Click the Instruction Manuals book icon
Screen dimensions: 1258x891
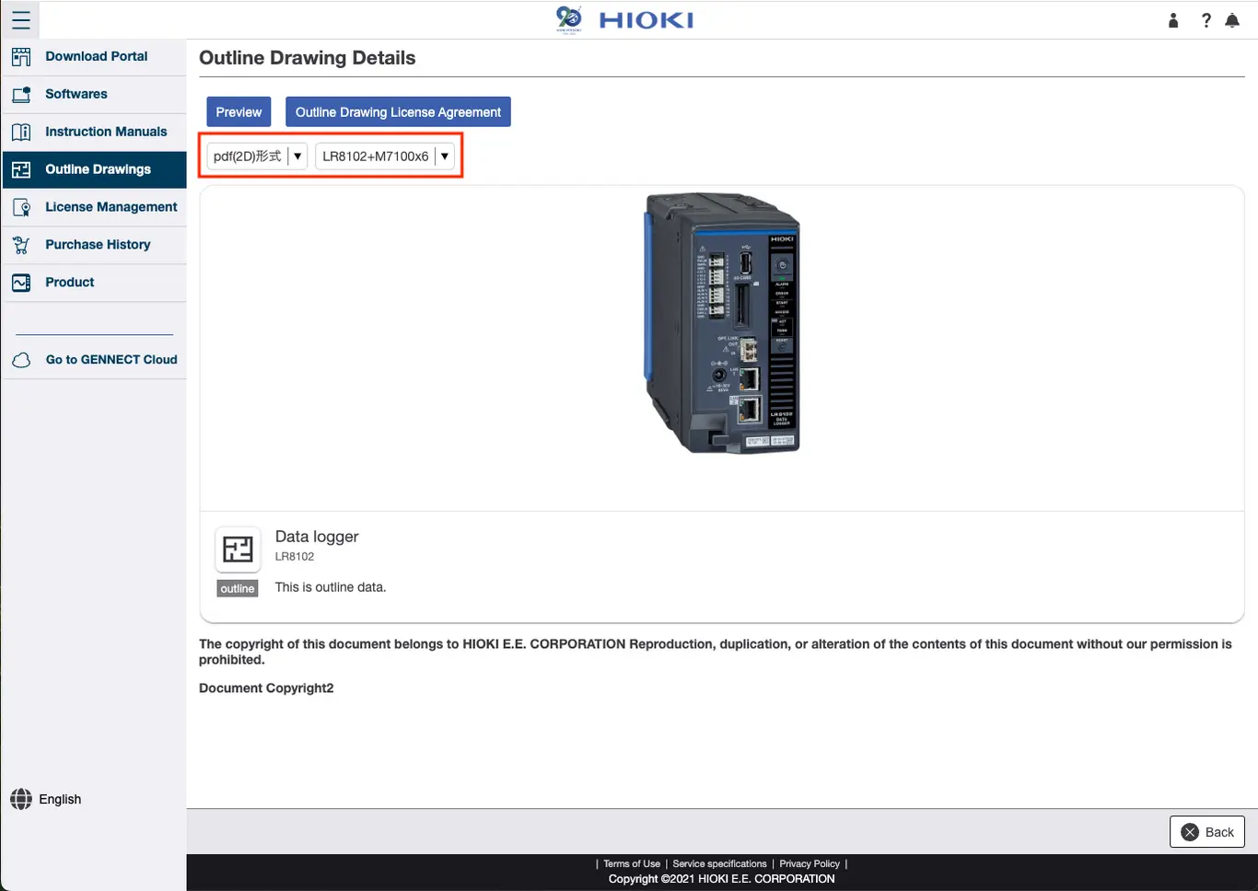point(21,133)
